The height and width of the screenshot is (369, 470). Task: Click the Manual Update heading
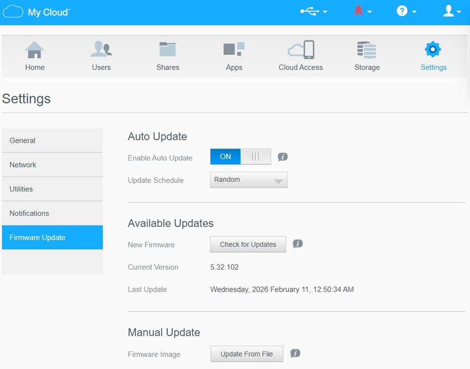click(164, 332)
